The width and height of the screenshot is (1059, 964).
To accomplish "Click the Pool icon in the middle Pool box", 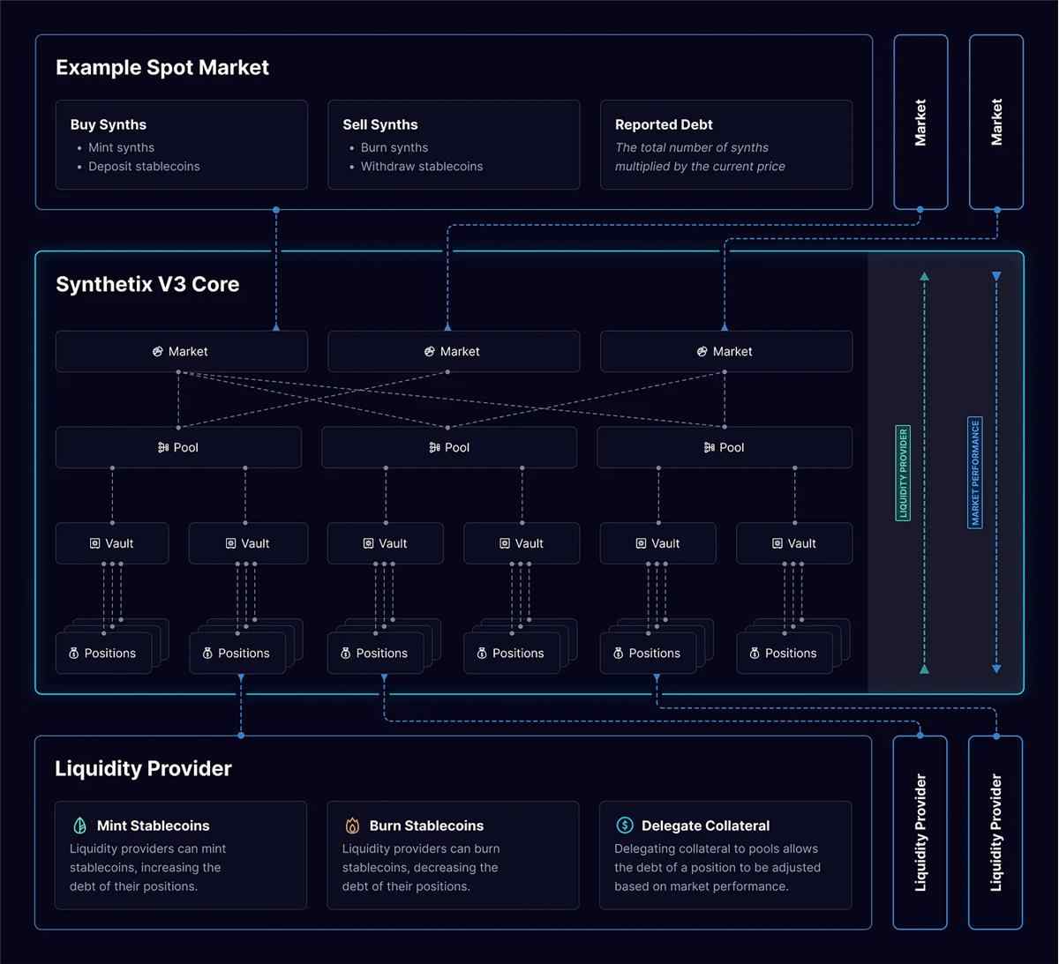I will tap(434, 447).
